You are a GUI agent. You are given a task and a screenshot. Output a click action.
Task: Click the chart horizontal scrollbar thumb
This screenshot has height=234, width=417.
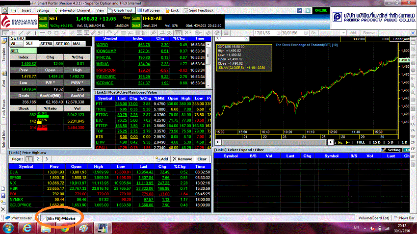coord(274,142)
